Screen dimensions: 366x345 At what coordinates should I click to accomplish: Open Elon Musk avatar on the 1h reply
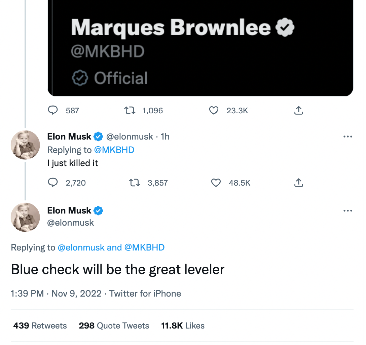coord(25,145)
